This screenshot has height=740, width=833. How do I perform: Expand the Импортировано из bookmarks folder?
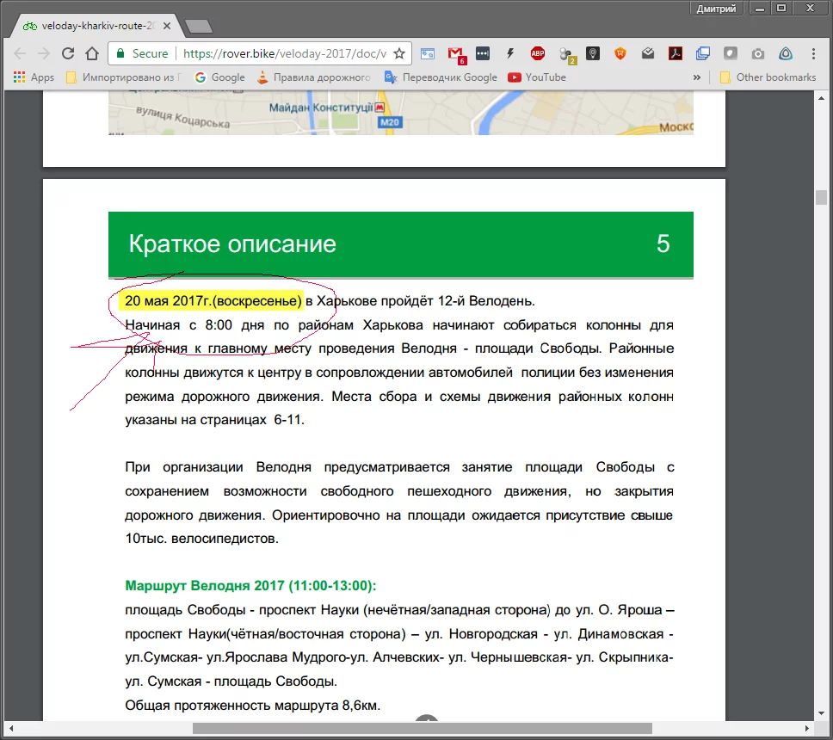tap(123, 77)
